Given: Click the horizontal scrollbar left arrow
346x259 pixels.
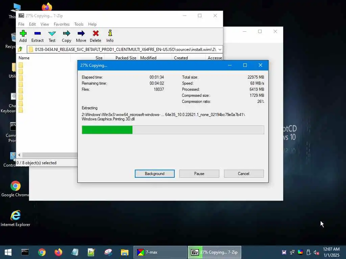Looking at the screenshot, I should pos(19,155).
